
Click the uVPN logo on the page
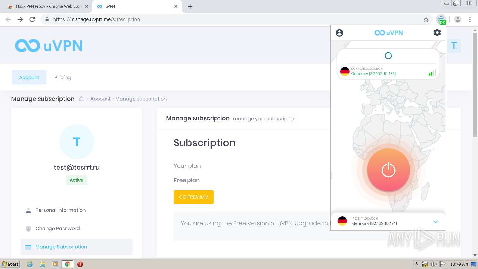pos(49,46)
